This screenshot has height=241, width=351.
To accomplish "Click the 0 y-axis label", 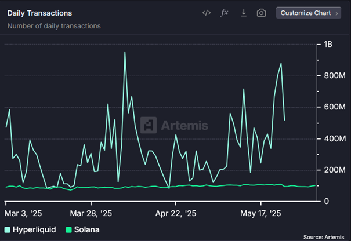I will (x=327, y=201).
